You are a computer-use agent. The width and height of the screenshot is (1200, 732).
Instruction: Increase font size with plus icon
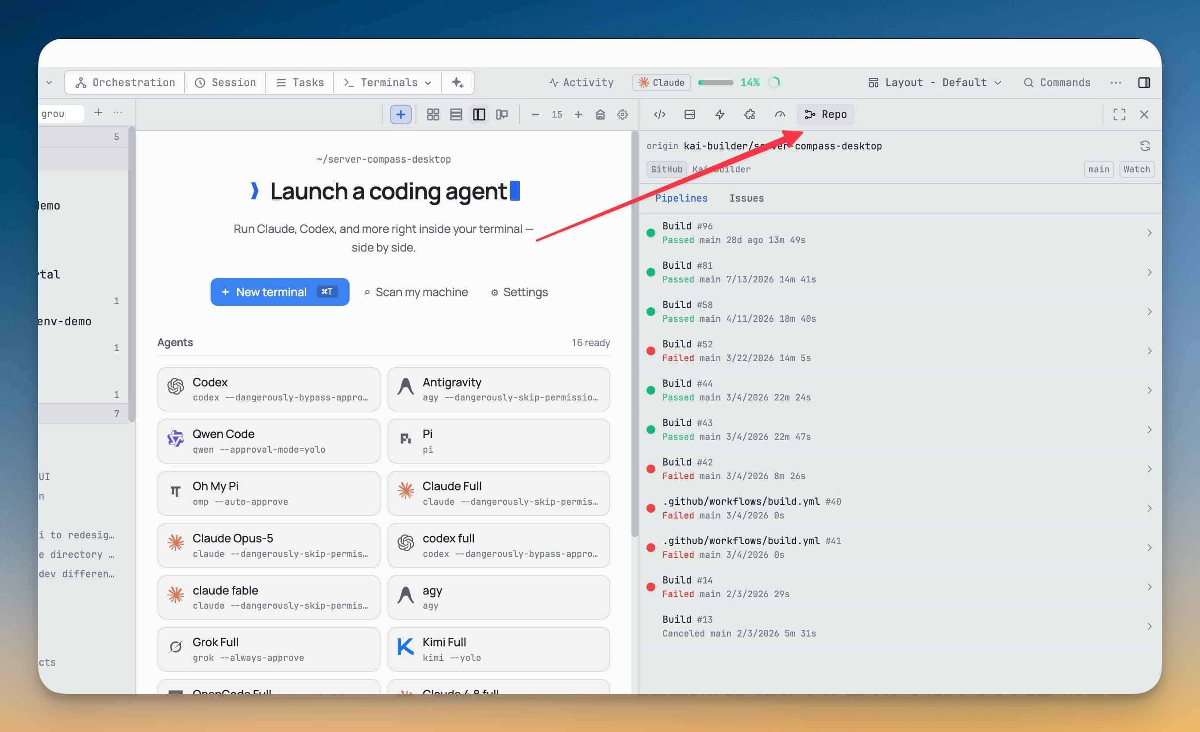pyautogui.click(x=578, y=114)
